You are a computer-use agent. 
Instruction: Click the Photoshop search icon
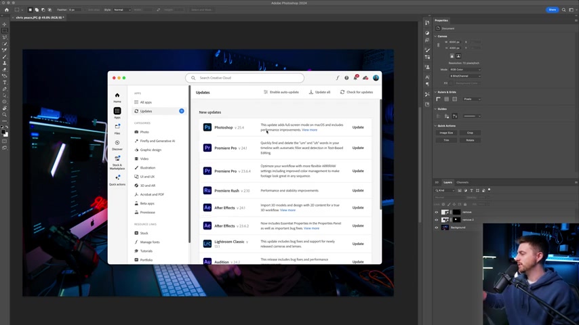click(x=563, y=10)
